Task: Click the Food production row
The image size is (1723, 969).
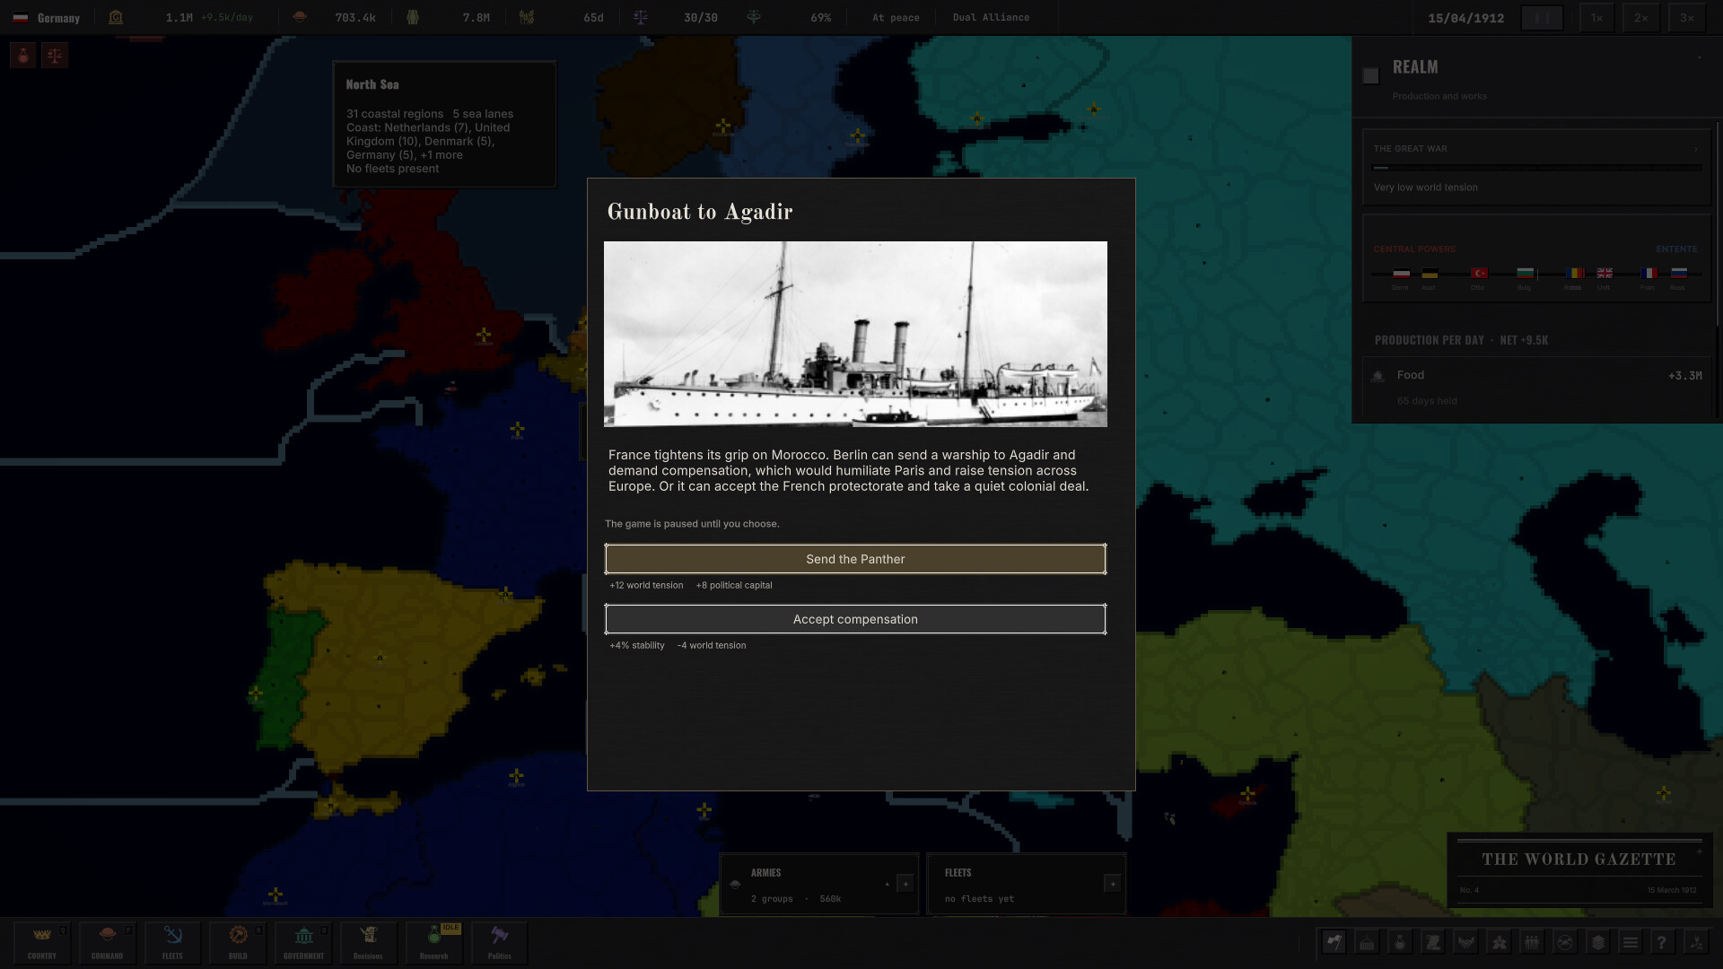Action: click(x=1536, y=387)
